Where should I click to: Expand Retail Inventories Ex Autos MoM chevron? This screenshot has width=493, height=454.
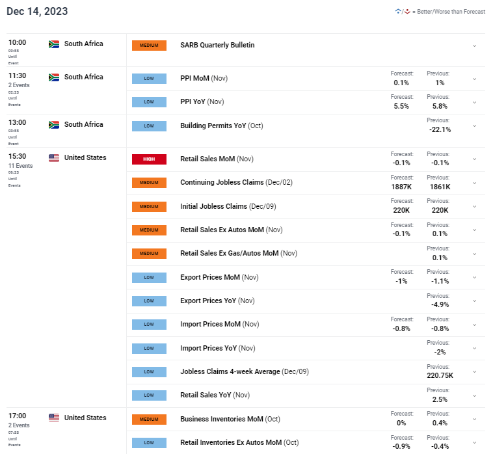click(x=474, y=443)
